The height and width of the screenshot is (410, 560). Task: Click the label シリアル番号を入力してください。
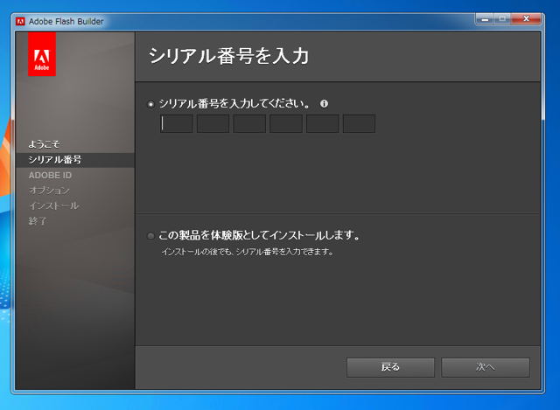point(234,104)
